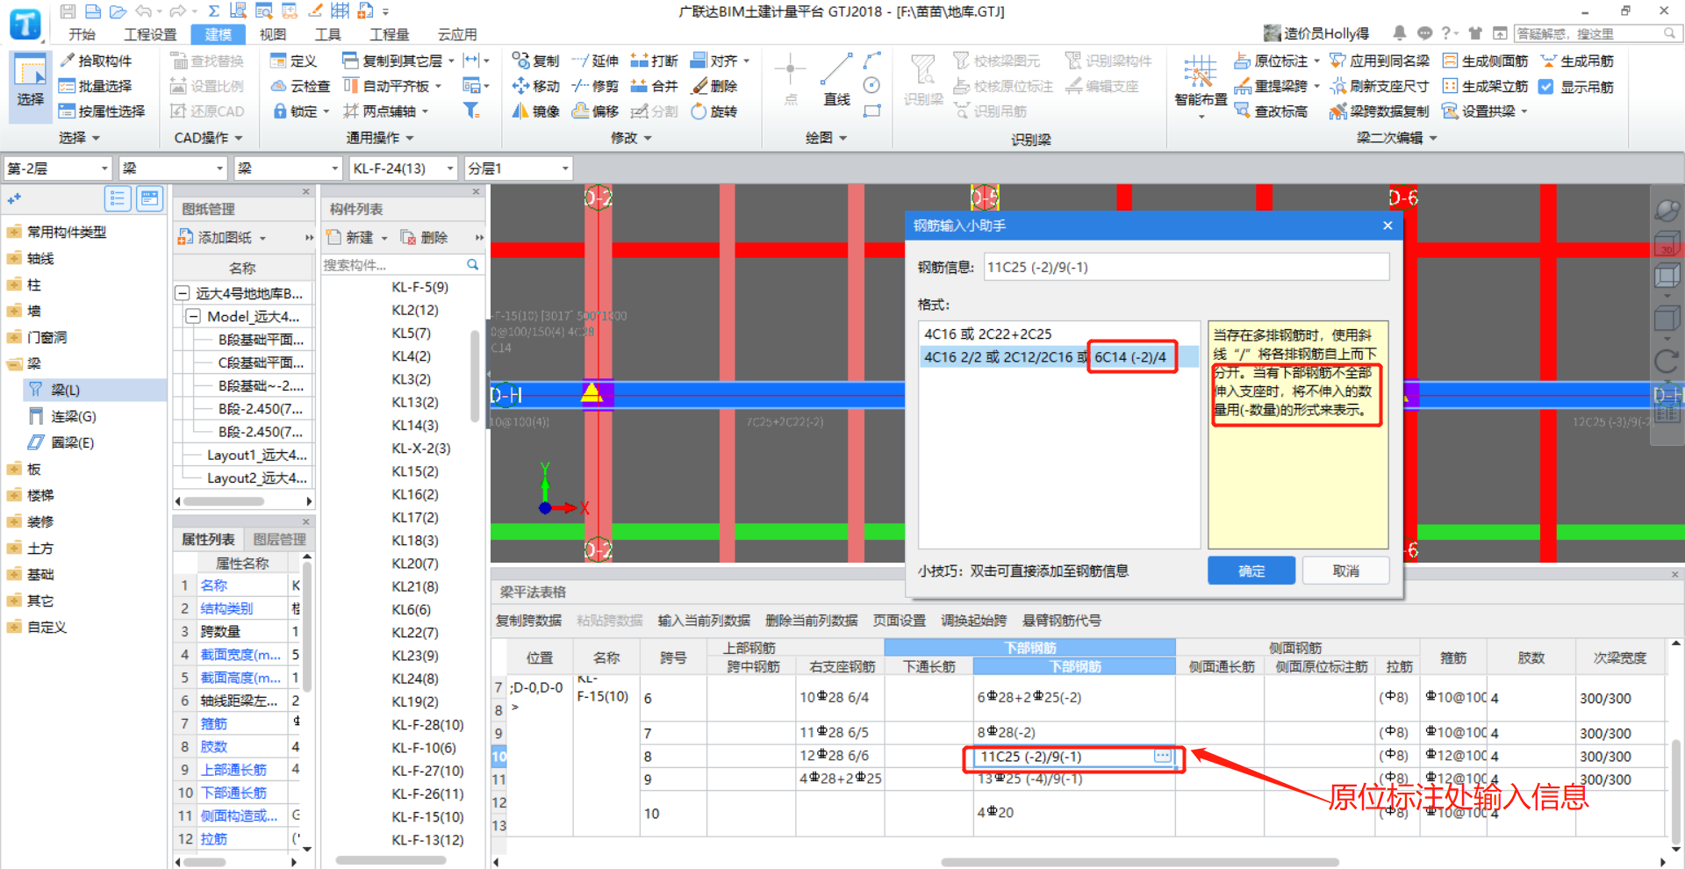Click the 梁跨数据复制 tool
The width and height of the screenshot is (1685, 869).
1380,111
